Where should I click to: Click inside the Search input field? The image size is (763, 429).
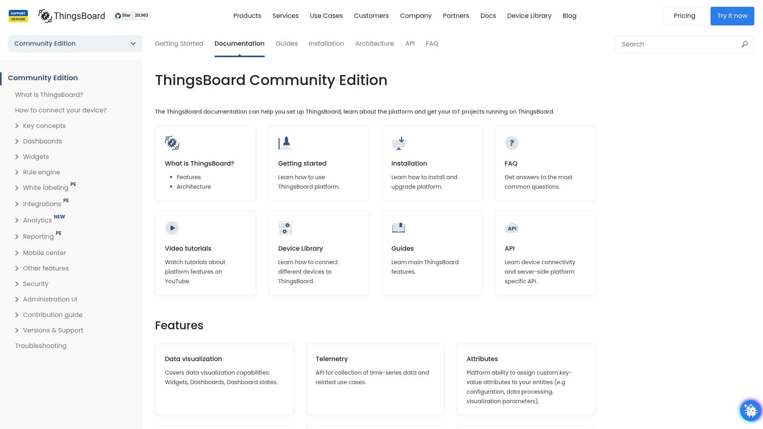pyautogui.click(x=672, y=44)
